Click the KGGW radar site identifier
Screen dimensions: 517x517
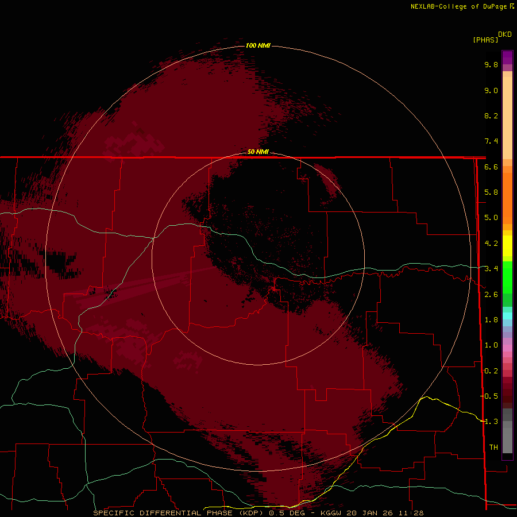(331, 513)
